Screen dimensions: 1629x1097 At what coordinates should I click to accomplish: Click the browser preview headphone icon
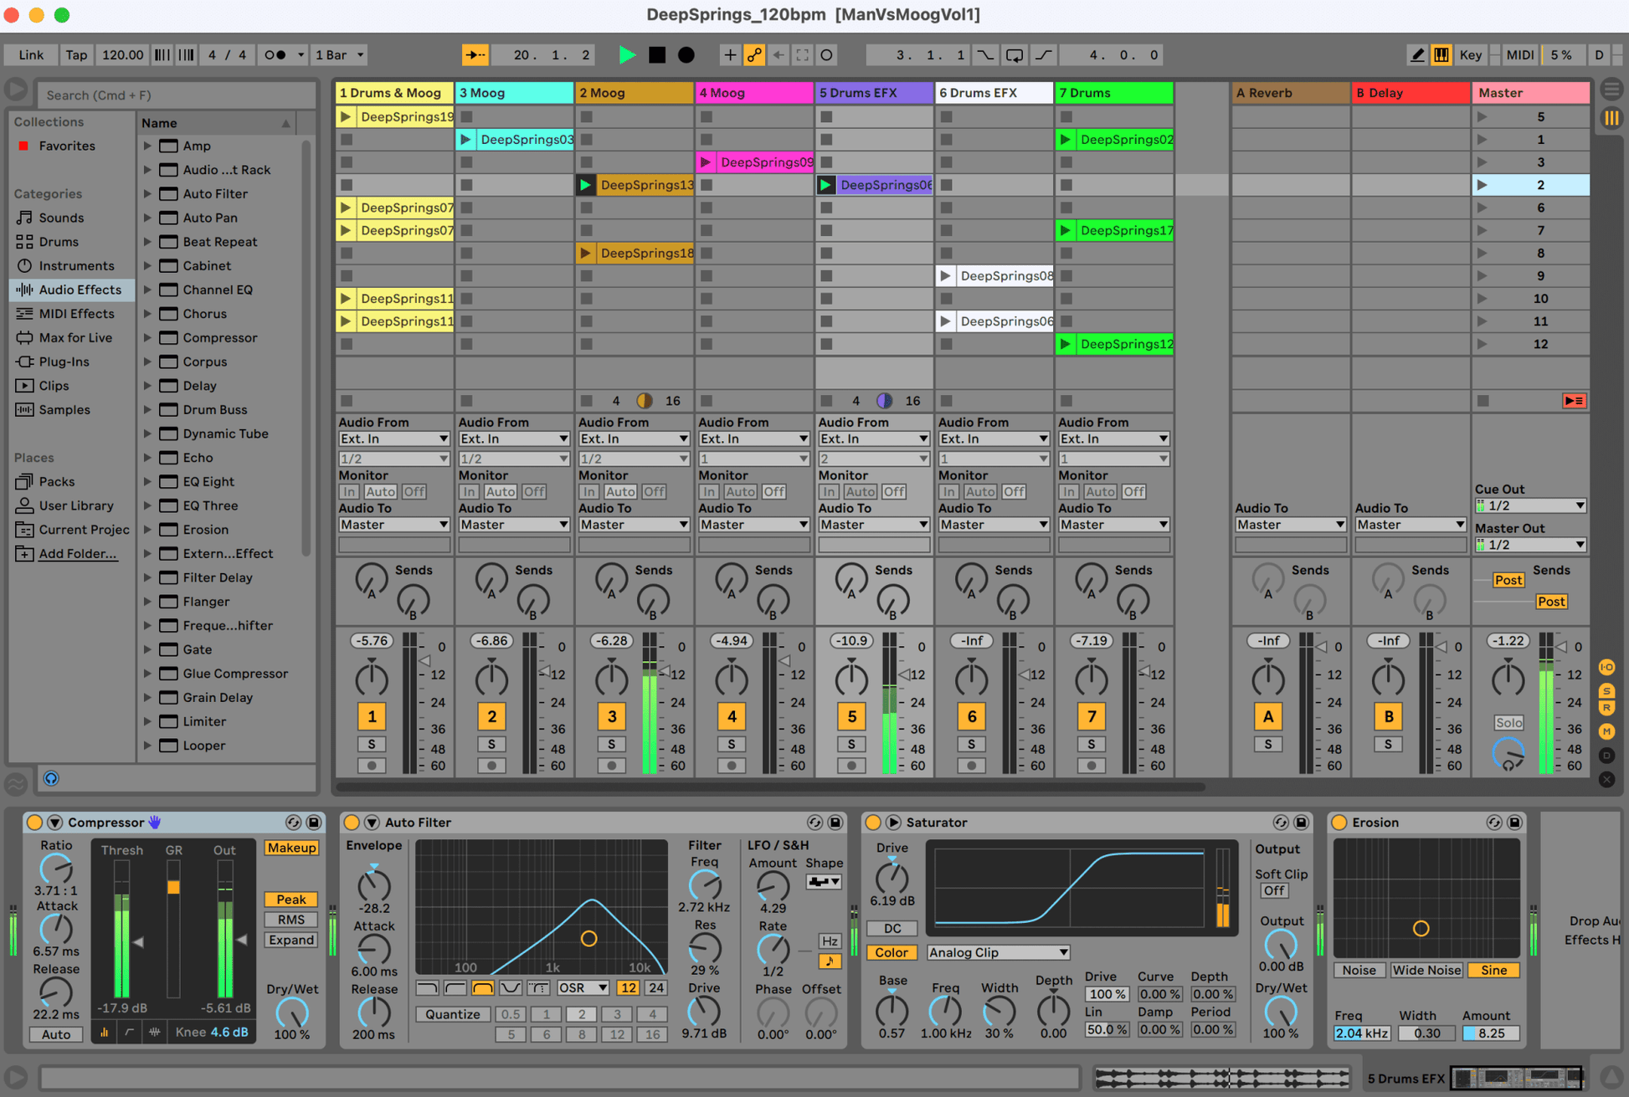[51, 778]
